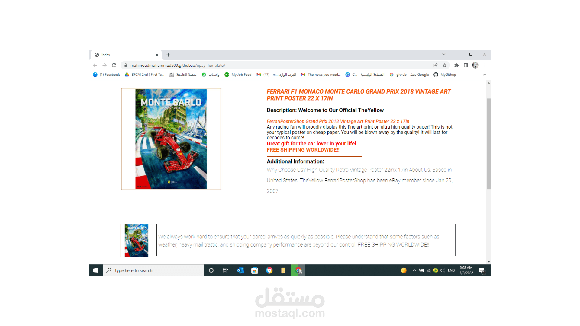Image resolution: width=580 pixels, height=326 pixels.
Task: Click 'Great gift for the car lover' text
Action: click(311, 144)
